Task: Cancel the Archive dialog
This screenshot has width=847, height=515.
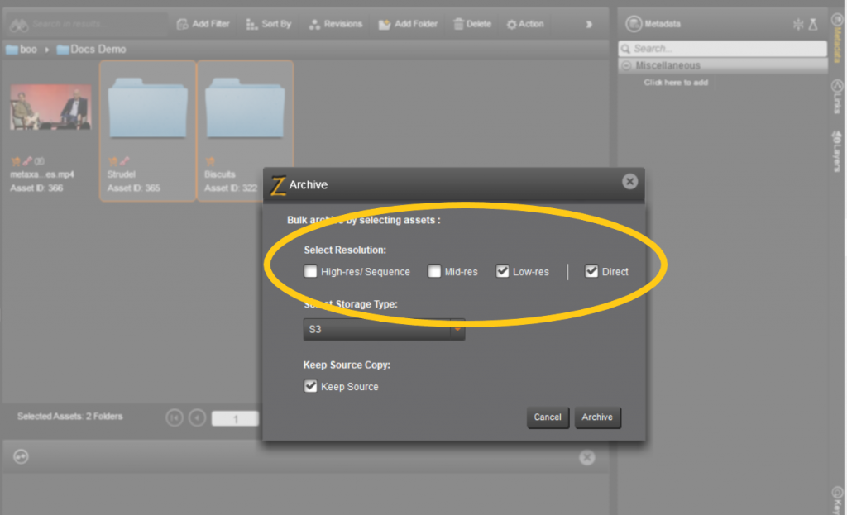Action: pos(547,417)
